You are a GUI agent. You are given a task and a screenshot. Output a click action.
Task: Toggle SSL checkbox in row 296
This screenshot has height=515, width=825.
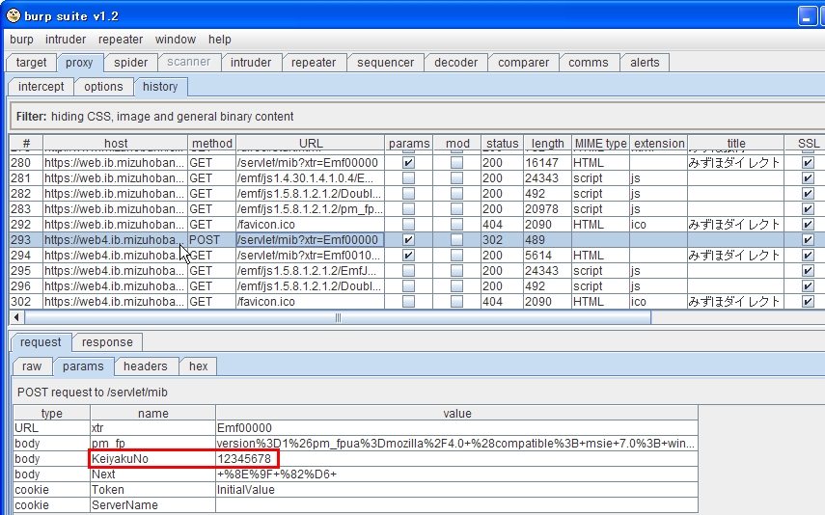coord(808,286)
